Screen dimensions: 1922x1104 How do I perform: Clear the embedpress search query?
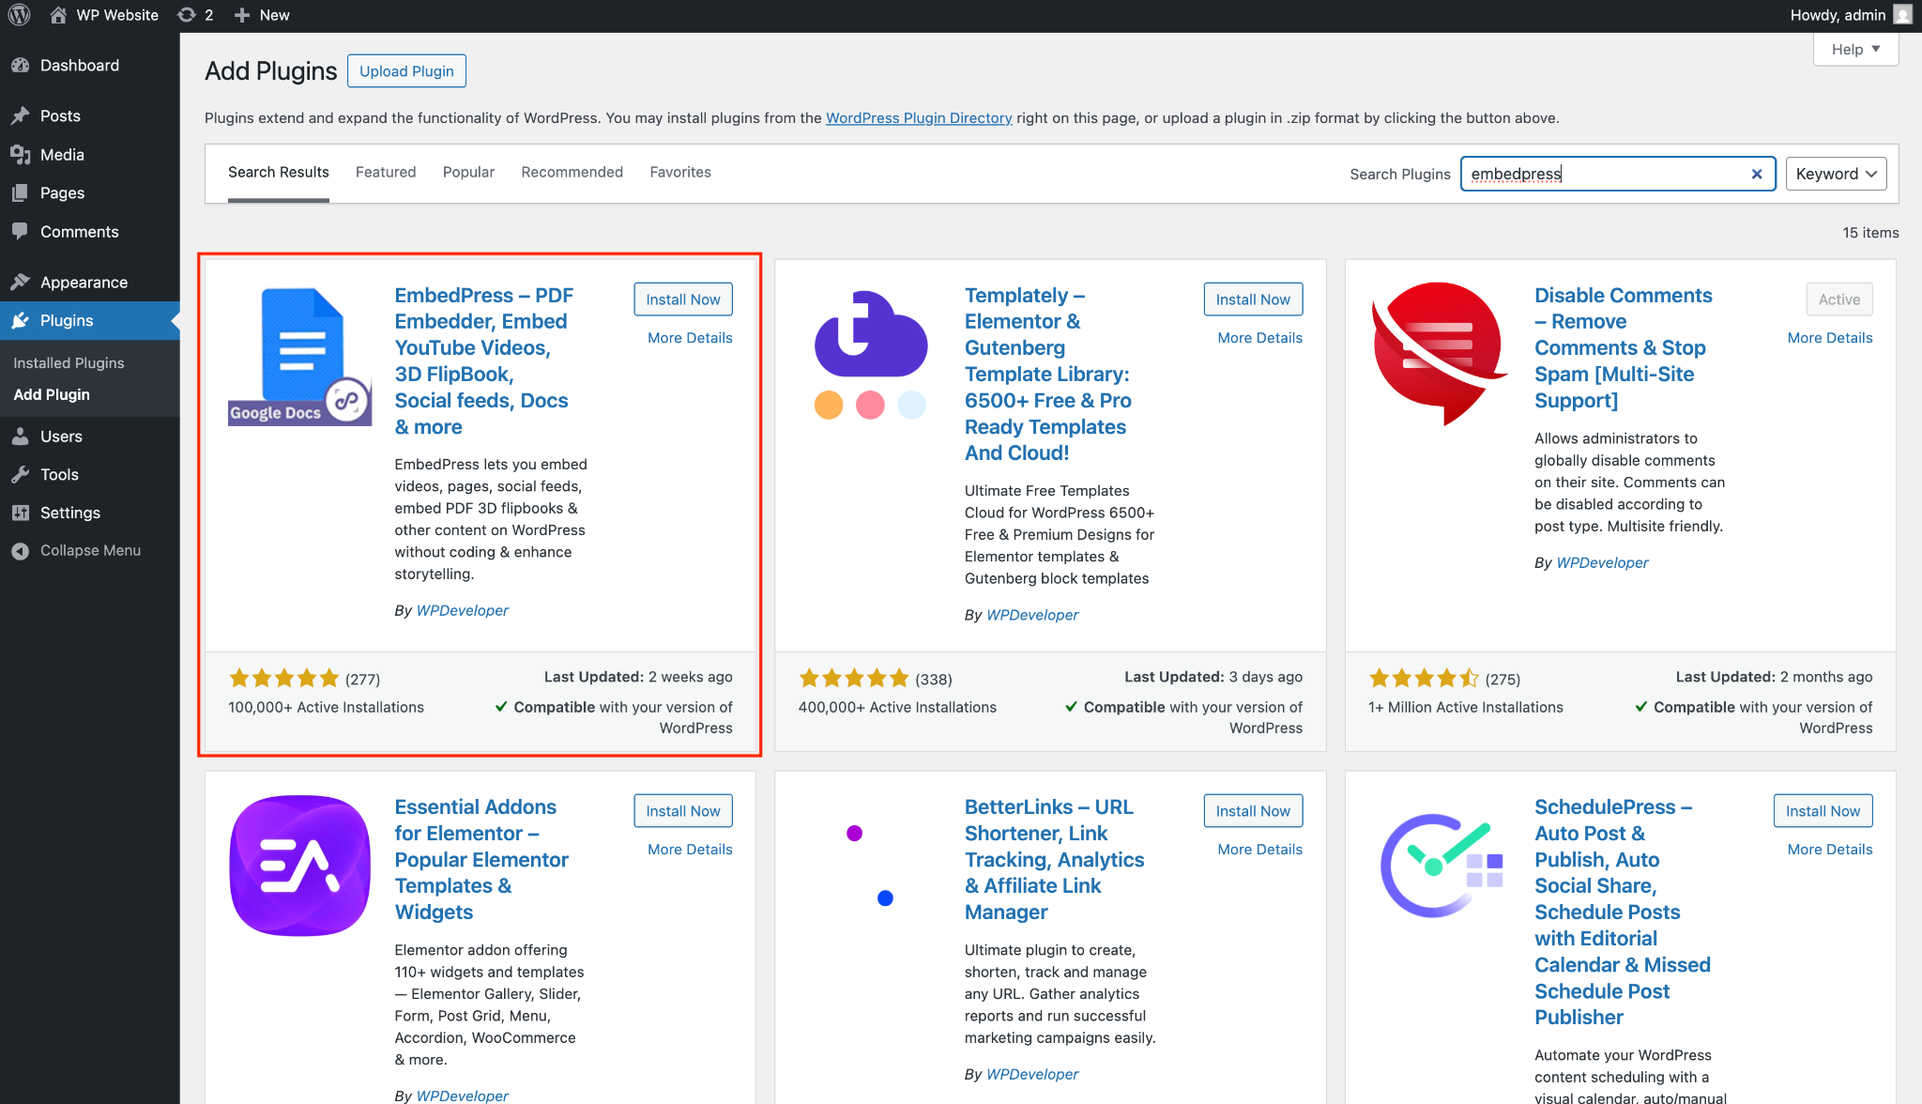pos(1756,174)
